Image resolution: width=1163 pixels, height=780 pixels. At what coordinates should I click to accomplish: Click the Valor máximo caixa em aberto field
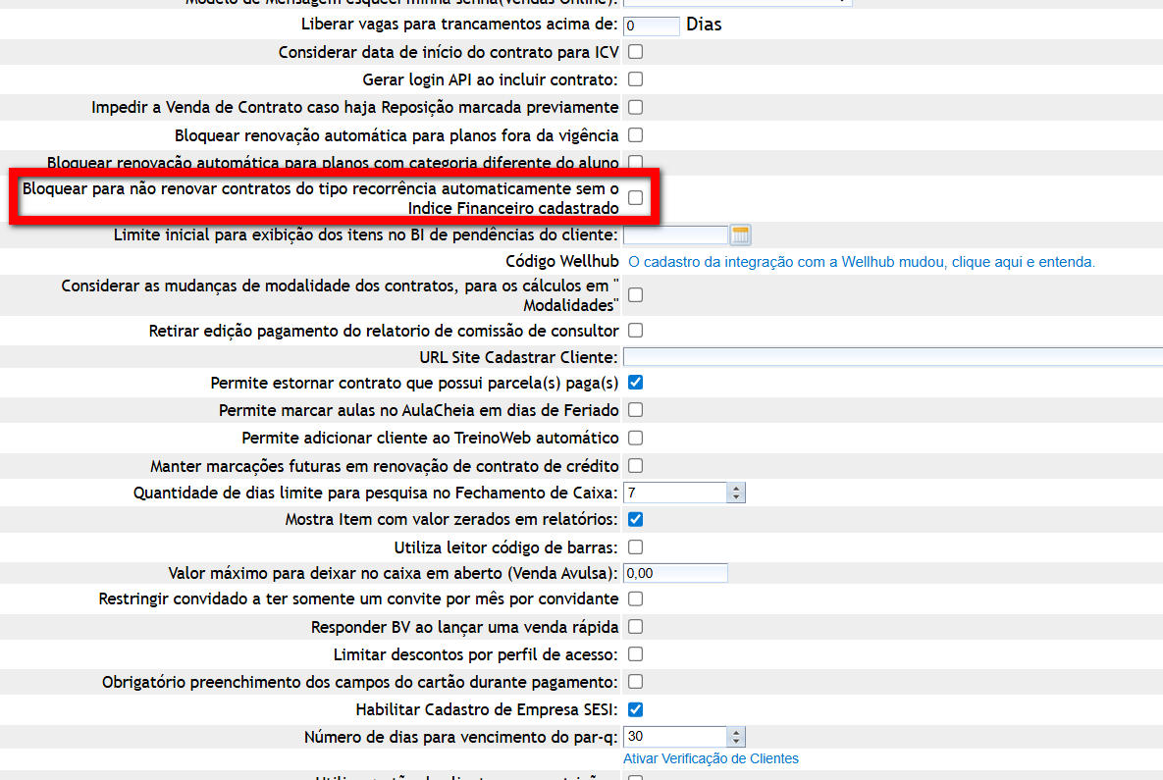pos(674,573)
